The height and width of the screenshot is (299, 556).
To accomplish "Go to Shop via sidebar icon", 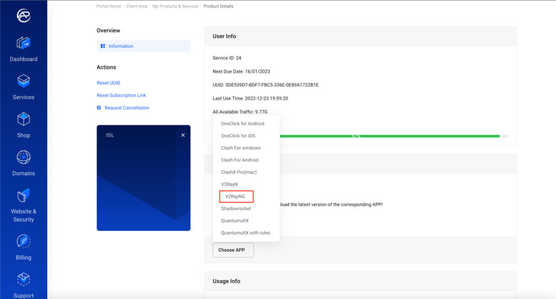I will point(24,120).
